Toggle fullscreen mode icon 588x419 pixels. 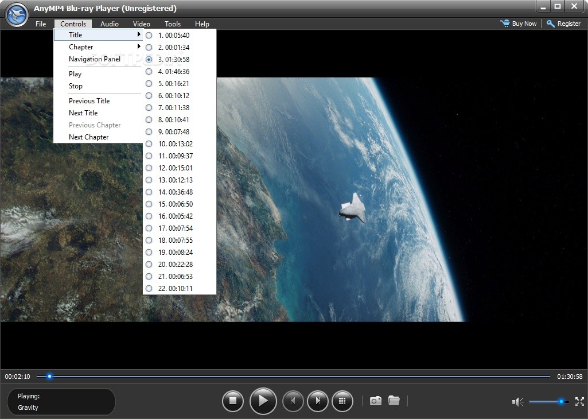(580, 401)
